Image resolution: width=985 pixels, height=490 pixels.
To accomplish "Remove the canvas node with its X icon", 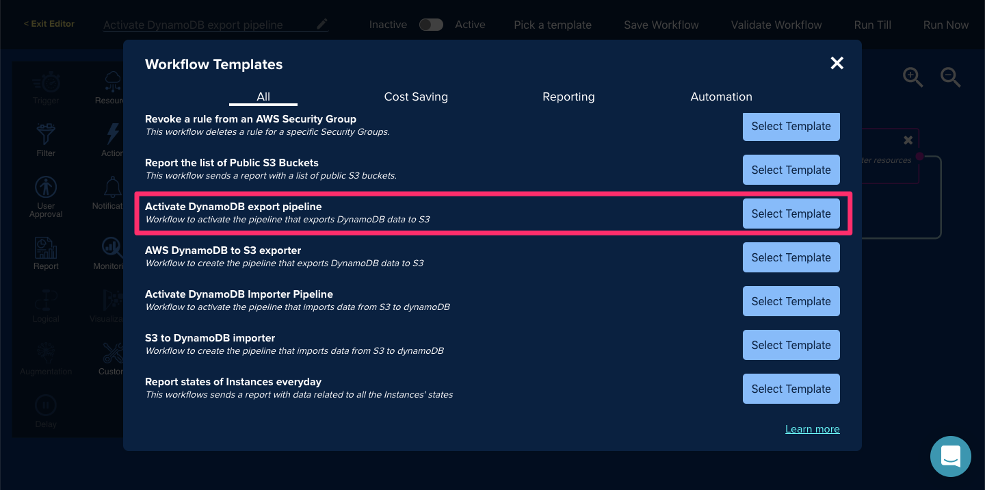I will tap(908, 140).
